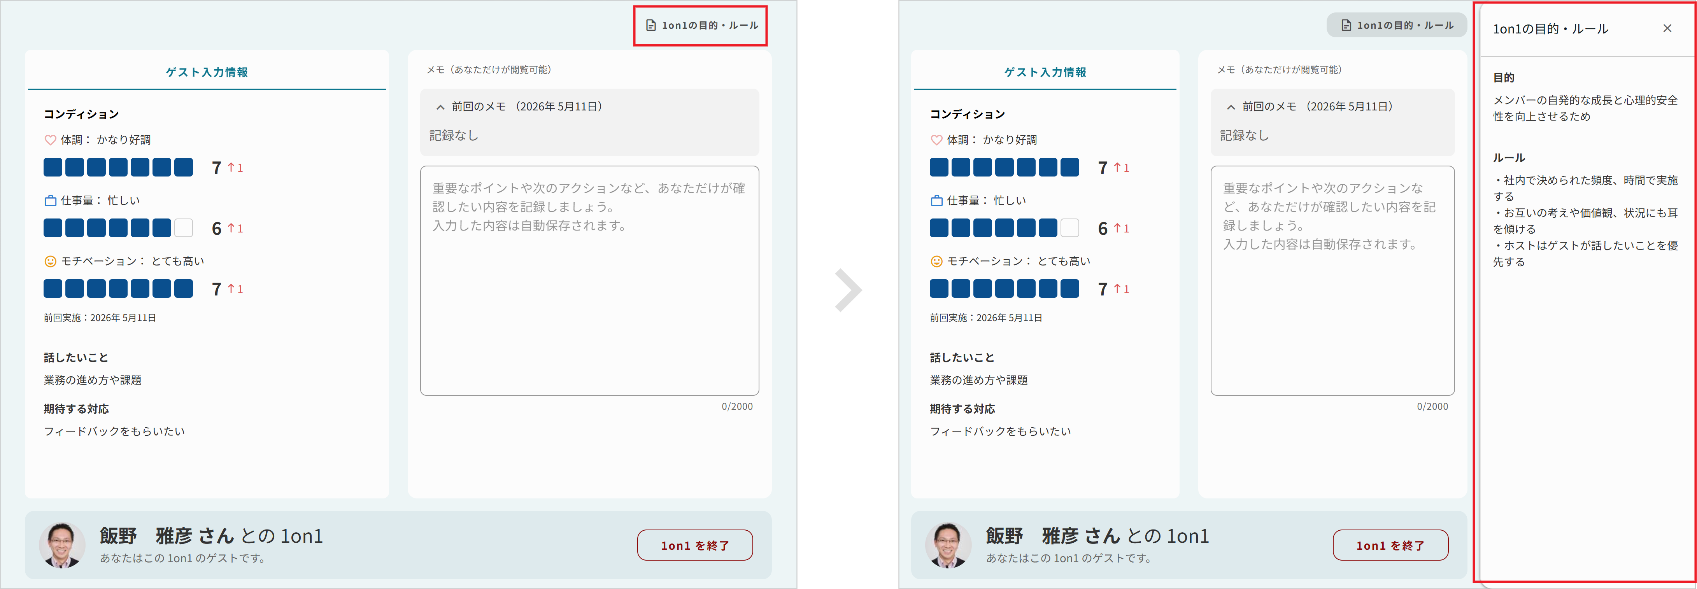Click the memo text area beside the open rules panel
1697x589 pixels.
[1332, 280]
